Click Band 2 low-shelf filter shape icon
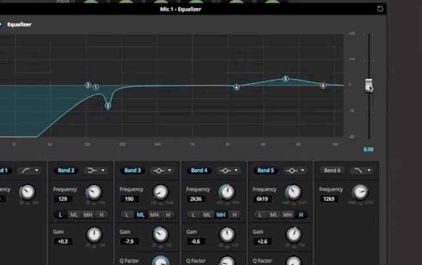The width and height of the screenshot is (422, 265). pyautogui.click(x=92, y=170)
